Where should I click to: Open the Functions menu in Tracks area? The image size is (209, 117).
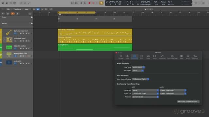click(18, 9)
